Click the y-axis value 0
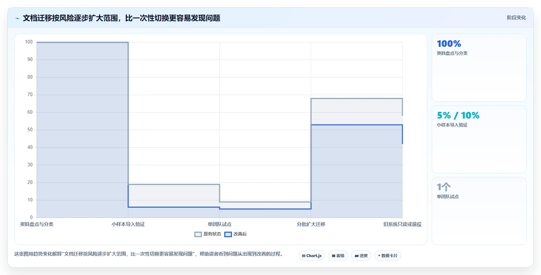Image resolution: width=541 pixels, height=275 pixels. tap(31, 218)
